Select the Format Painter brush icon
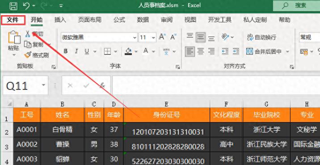 28,55
